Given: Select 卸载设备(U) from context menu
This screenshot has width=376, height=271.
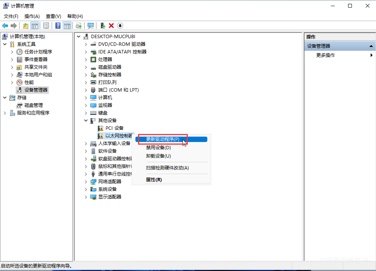Looking at the screenshot, I should tap(158, 156).
